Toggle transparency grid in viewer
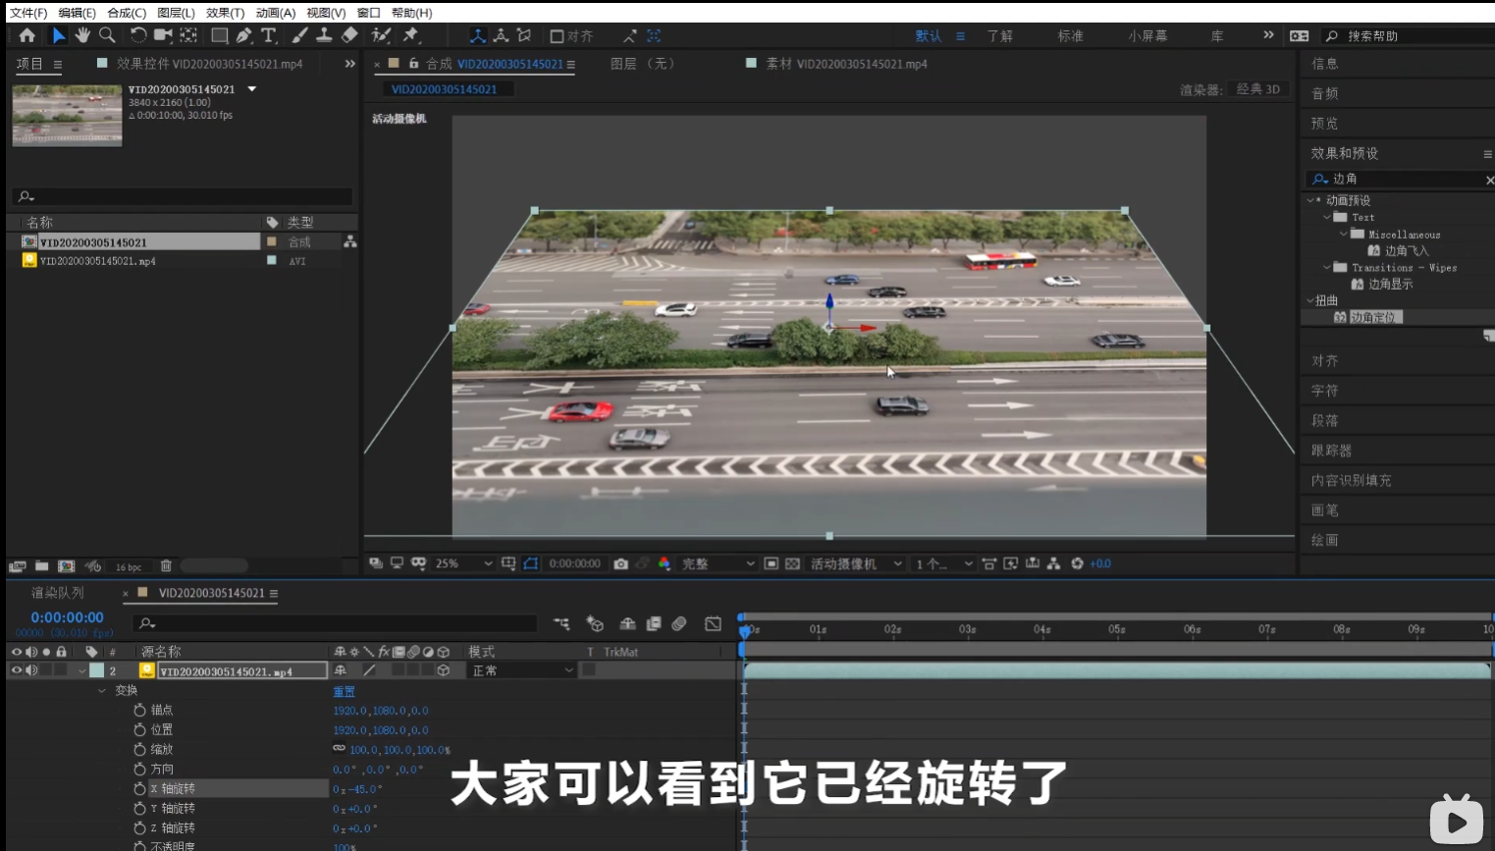 (x=792, y=563)
